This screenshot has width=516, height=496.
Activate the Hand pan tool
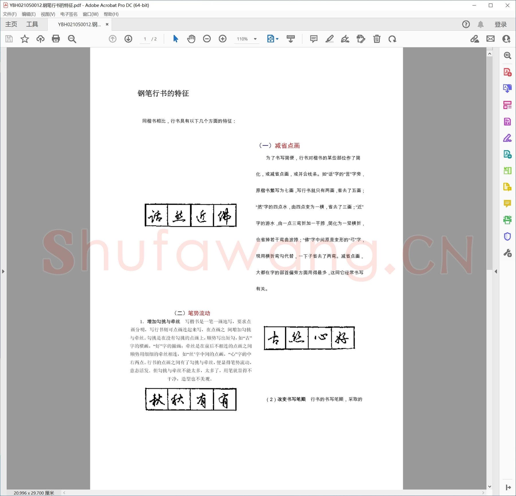pyautogui.click(x=191, y=39)
